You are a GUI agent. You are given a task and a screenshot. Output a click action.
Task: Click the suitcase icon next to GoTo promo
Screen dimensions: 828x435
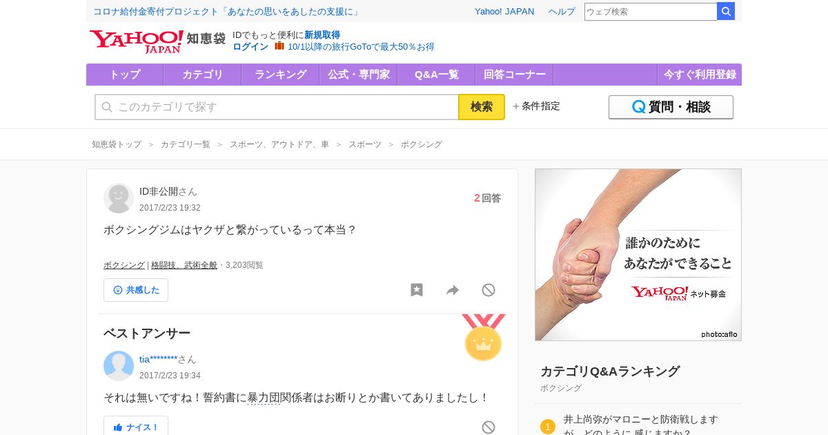click(x=279, y=46)
